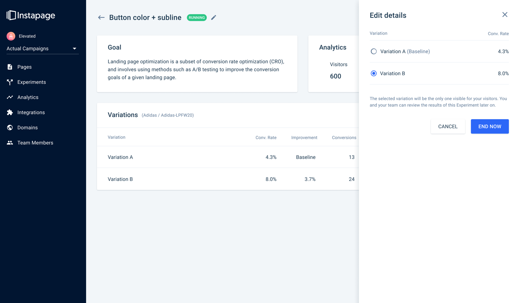The image size is (518, 303).
Task: Click the Pages document icon
Action: coord(10,67)
